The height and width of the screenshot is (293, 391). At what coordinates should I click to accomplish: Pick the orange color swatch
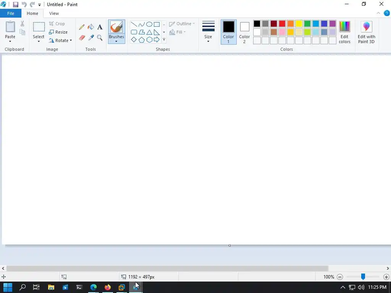(291, 24)
